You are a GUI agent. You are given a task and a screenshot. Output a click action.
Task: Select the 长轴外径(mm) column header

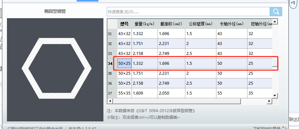232,24
